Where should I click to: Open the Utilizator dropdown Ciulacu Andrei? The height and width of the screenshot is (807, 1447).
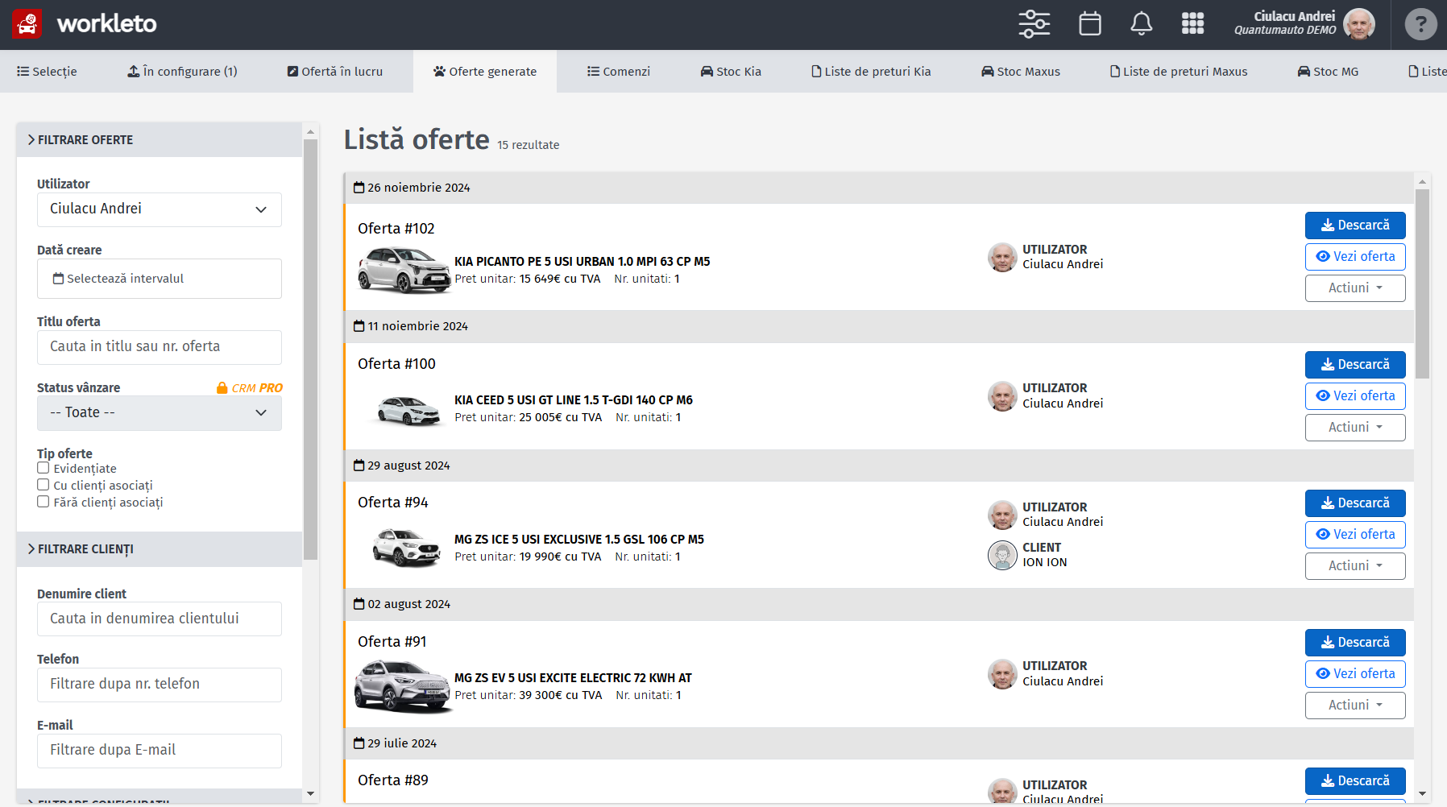[160, 209]
